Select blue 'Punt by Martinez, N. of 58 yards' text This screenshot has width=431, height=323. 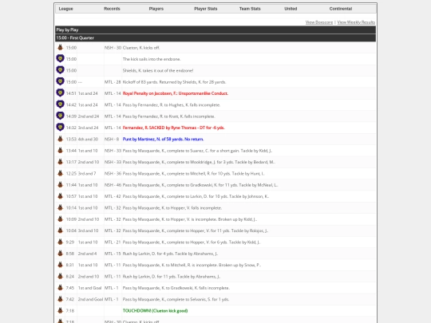(x=163, y=140)
